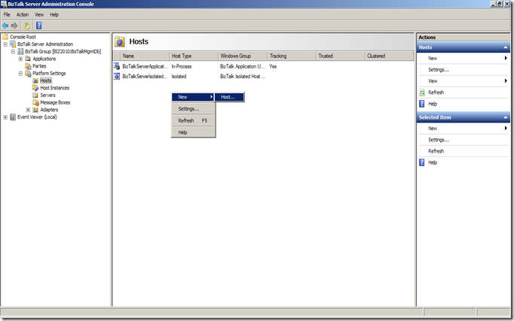
Task: Click the Up one level toolbar icon
Action: pos(26,26)
